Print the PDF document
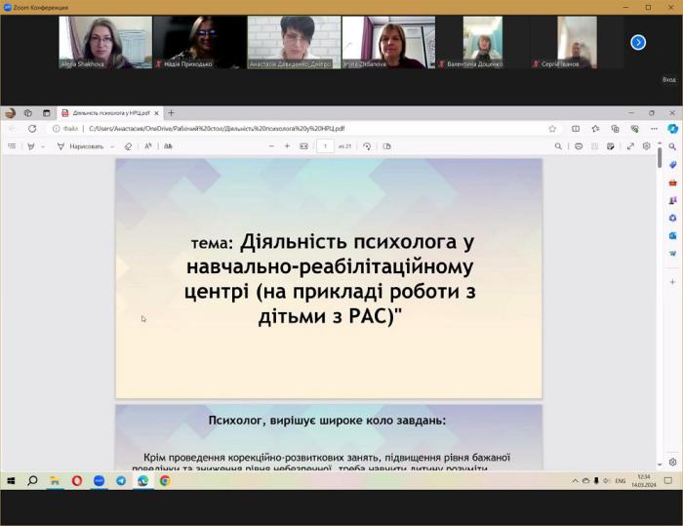The width and height of the screenshot is (683, 526). pyautogui.click(x=579, y=146)
